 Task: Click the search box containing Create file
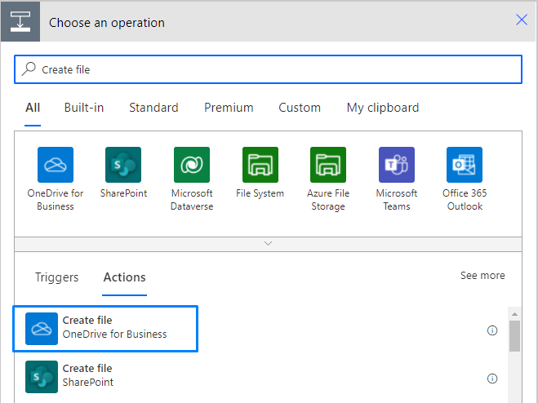tap(269, 69)
